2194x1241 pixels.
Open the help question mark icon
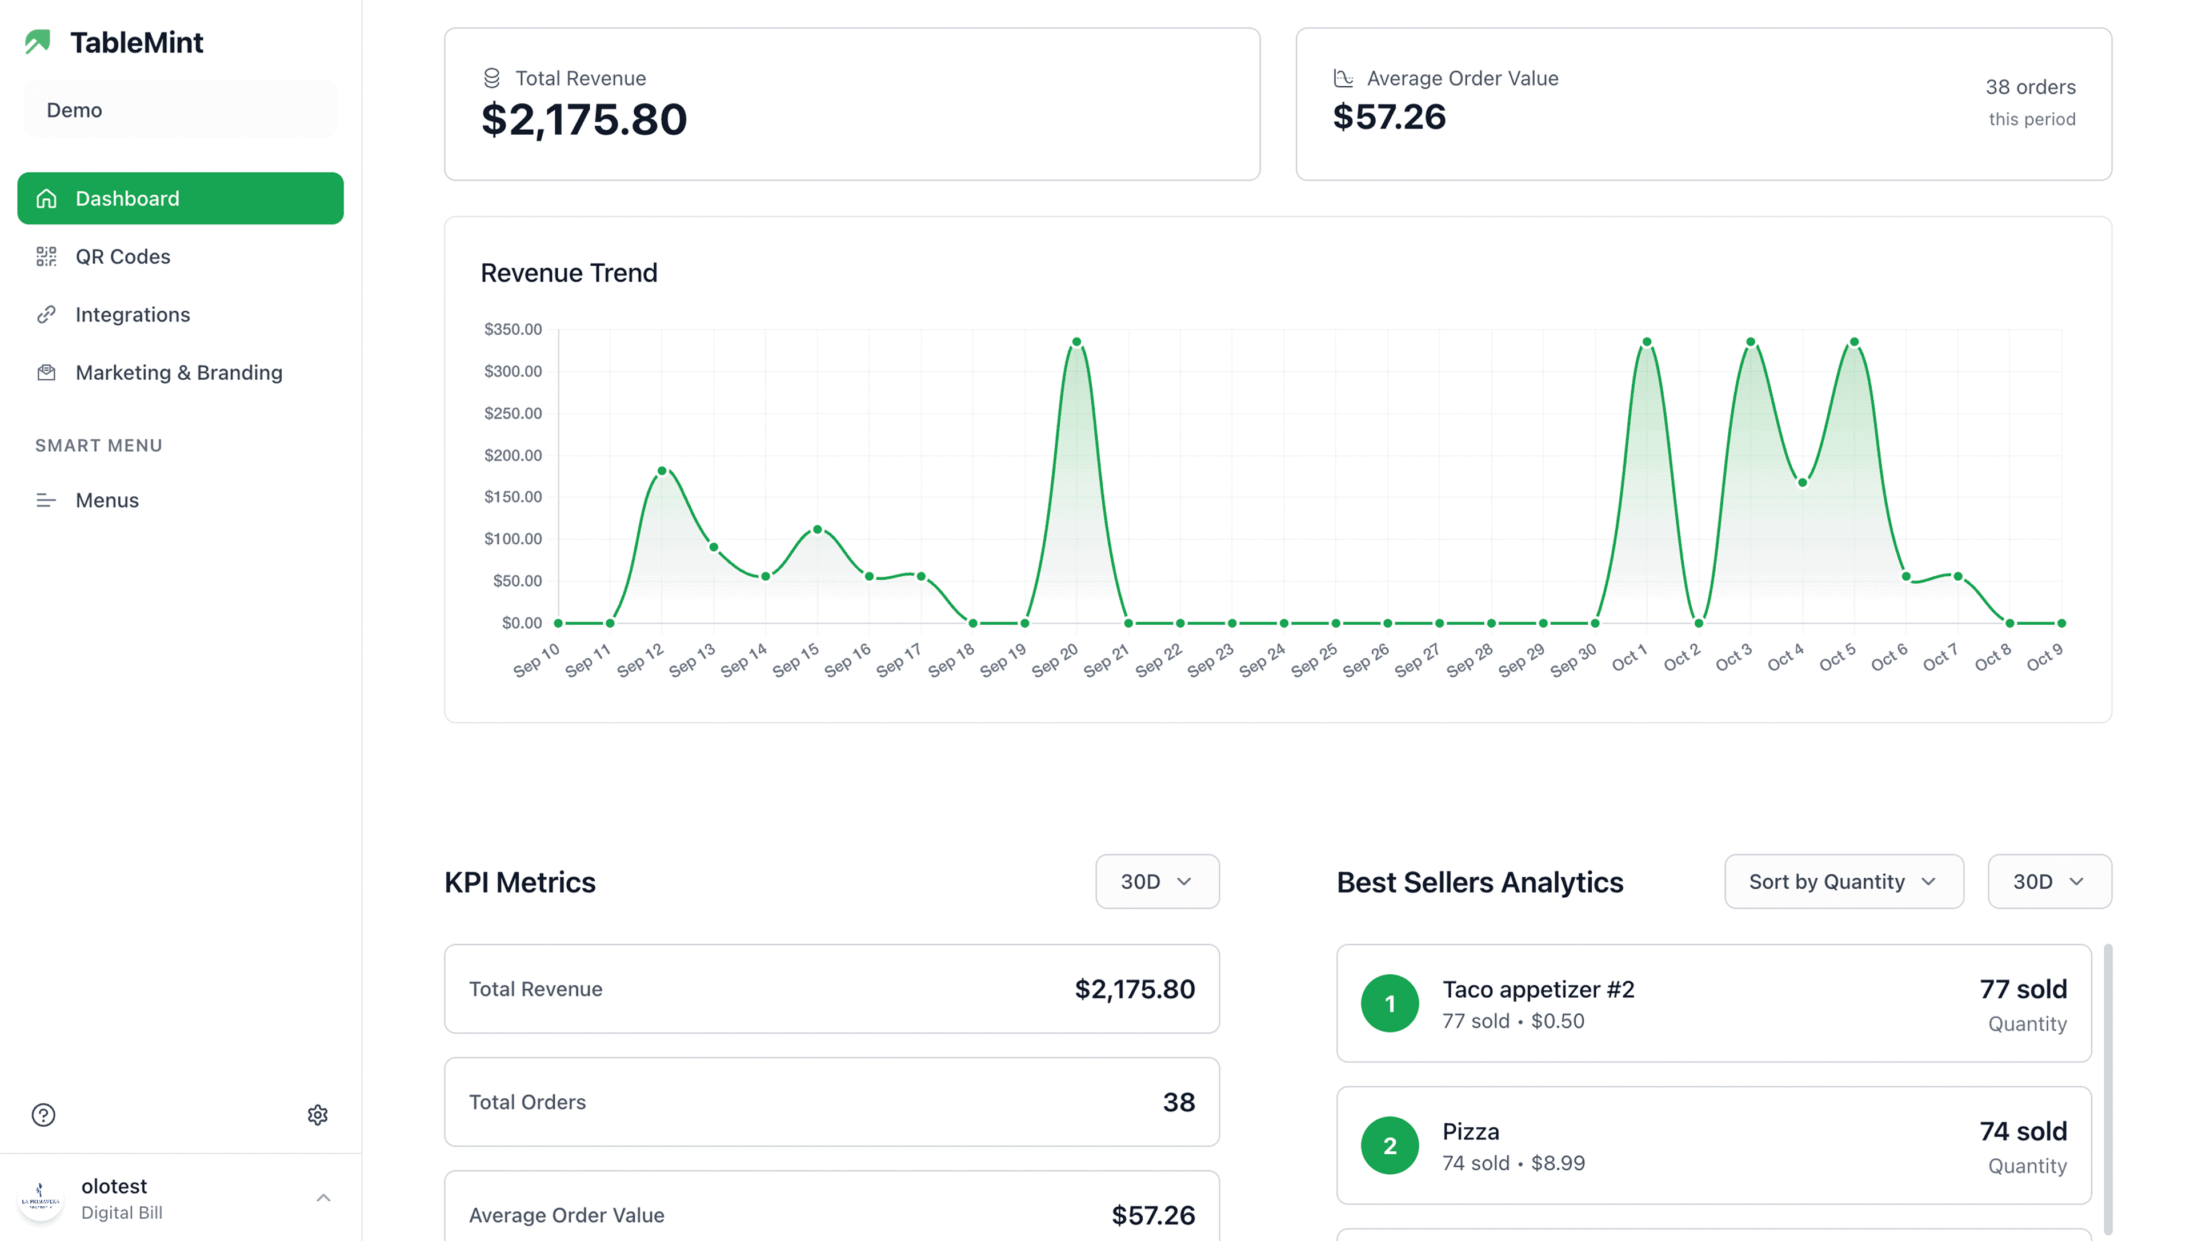(x=43, y=1114)
